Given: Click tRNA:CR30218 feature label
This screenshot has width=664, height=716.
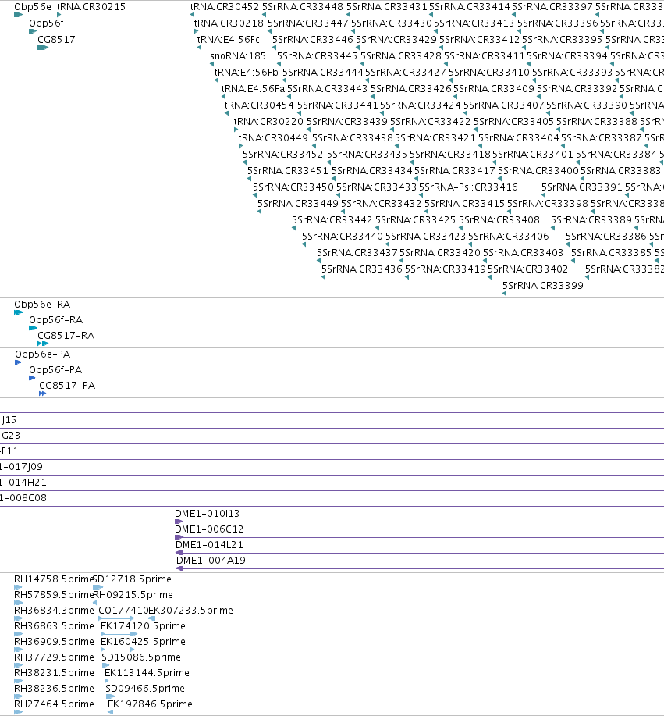Looking at the screenshot, I should tap(229, 23).
